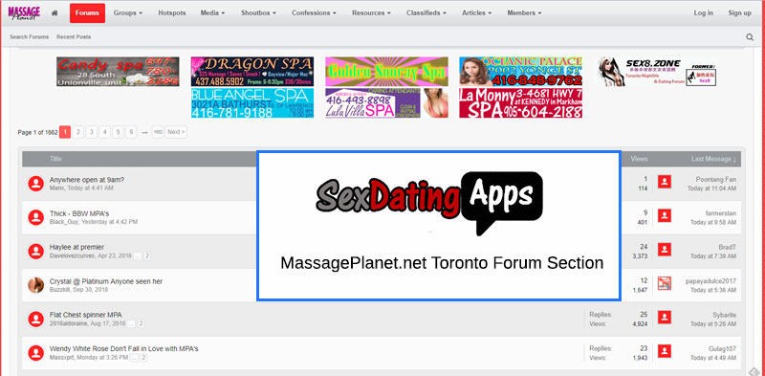The width and height of the screenshot is (765, 376).
Task: Open thread Crystal @ Platinum Anyone seen her
Action: tap(106, 281)
